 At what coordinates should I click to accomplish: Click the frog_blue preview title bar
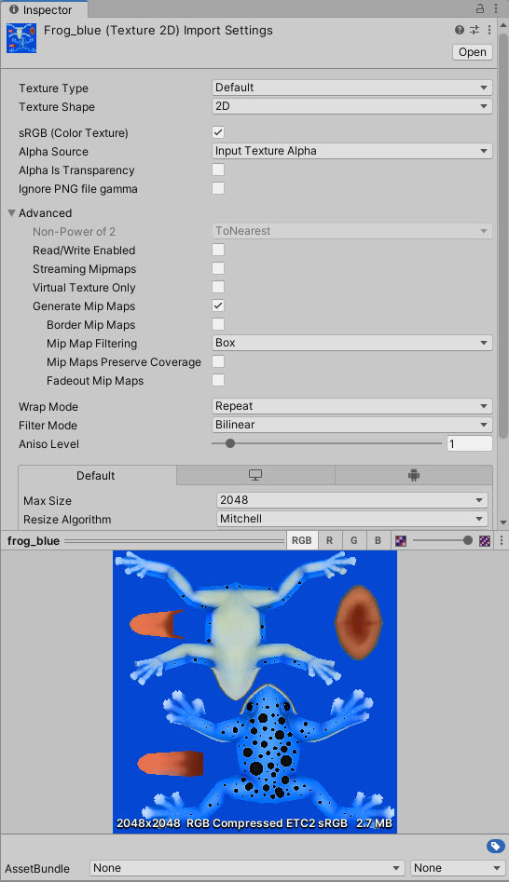(145, 541)
